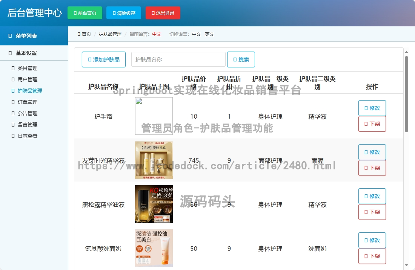Click the 退出登录 button
This screenshot has height=270, width=415.
point(163,13)
